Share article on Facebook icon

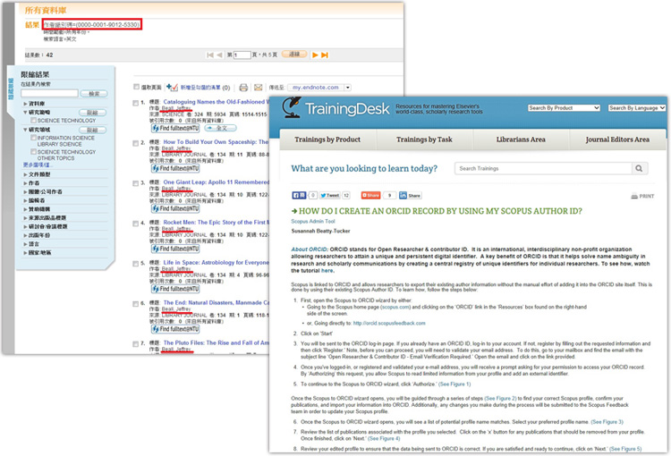[299, 196]
